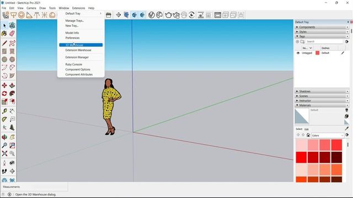Screen dimensions: 353x198
Task: Pick the Circle tool
Action: (x=4, y=59)
